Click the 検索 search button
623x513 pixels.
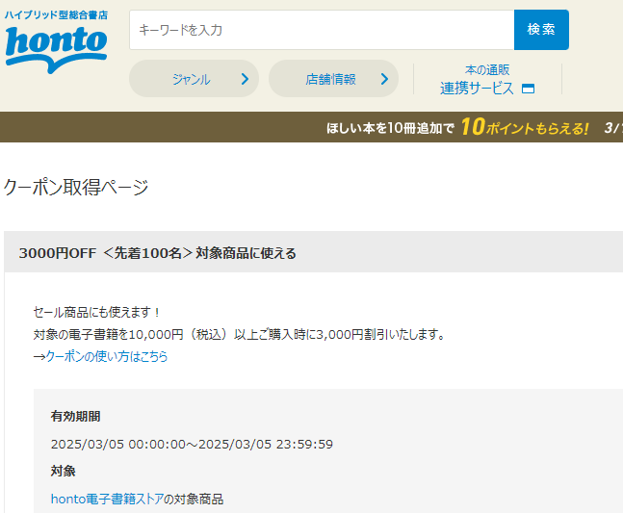[541, 30]
